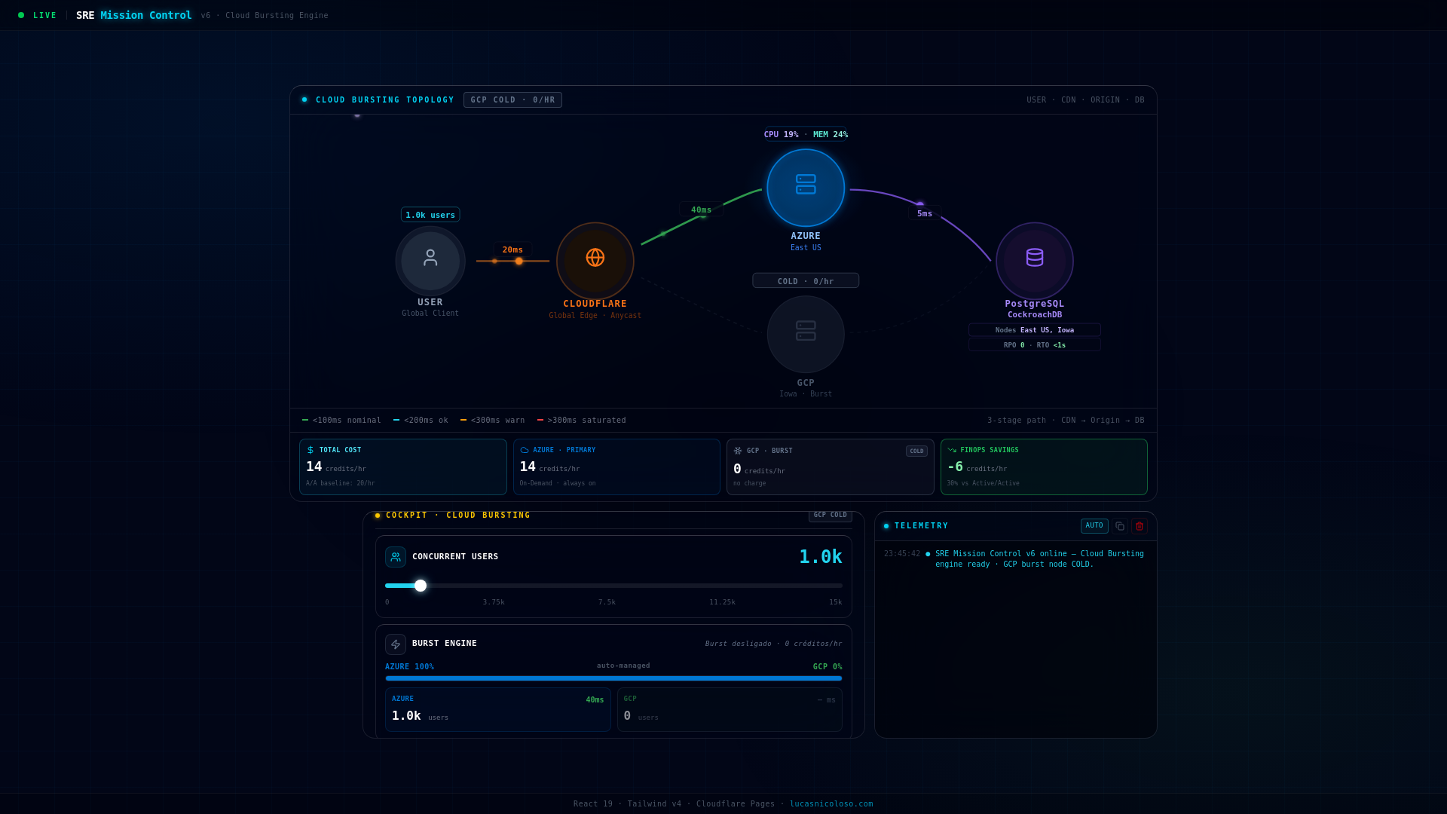
Task: Click the RPO 0 · RTO <1s label
Action: [1035, 345]
